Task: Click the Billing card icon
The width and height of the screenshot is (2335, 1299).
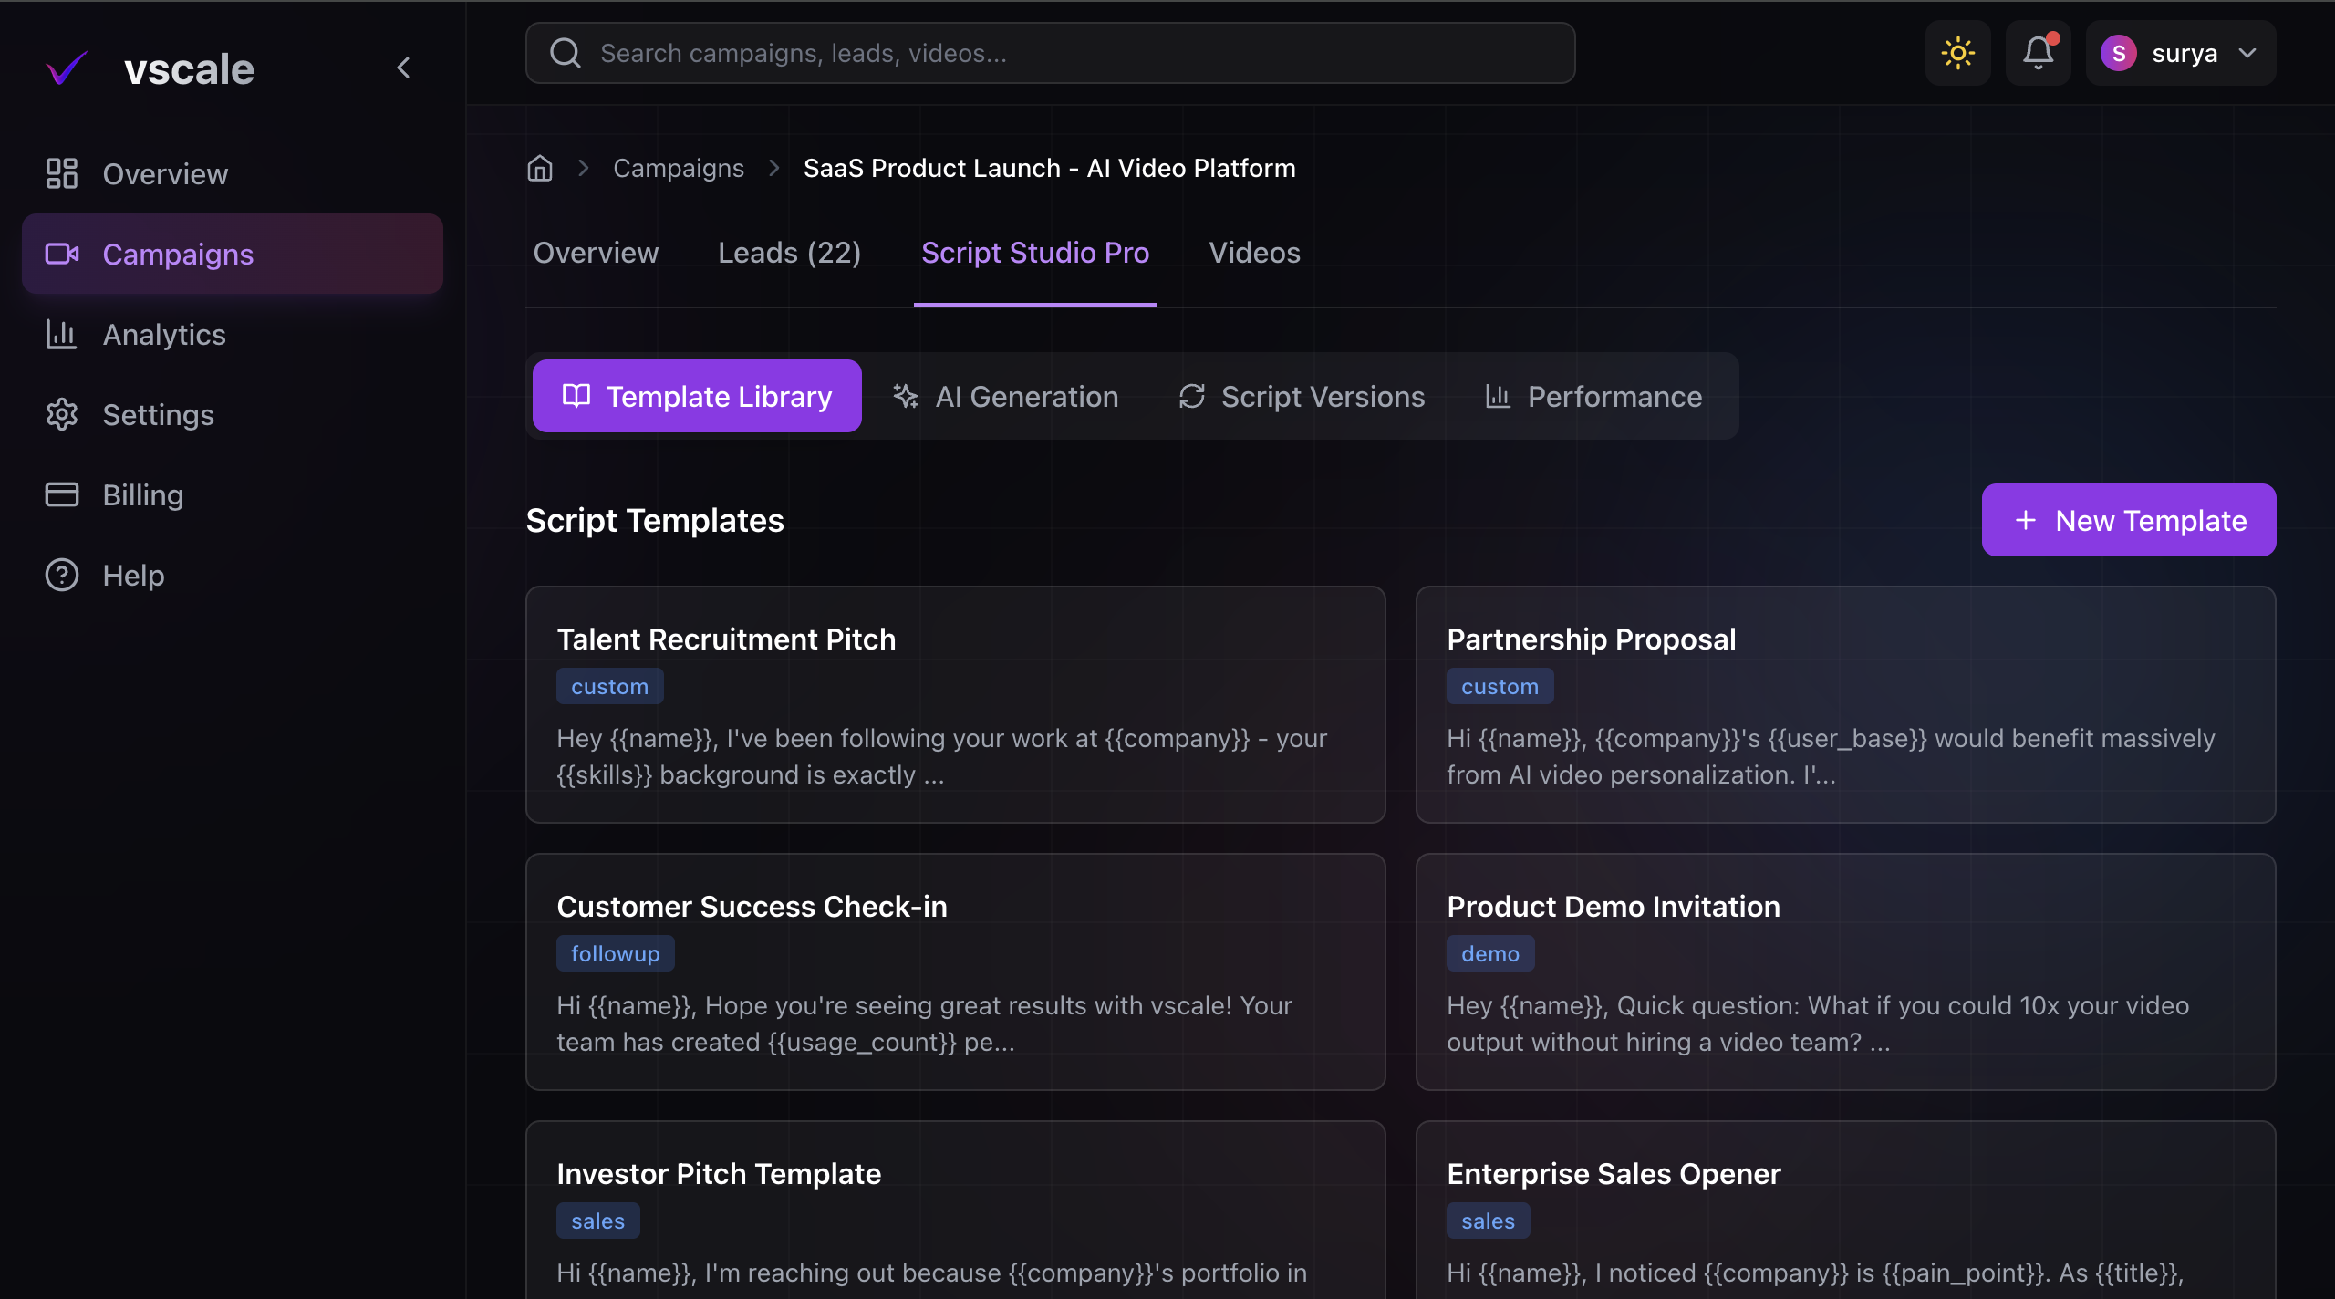Action: point(60,494)
